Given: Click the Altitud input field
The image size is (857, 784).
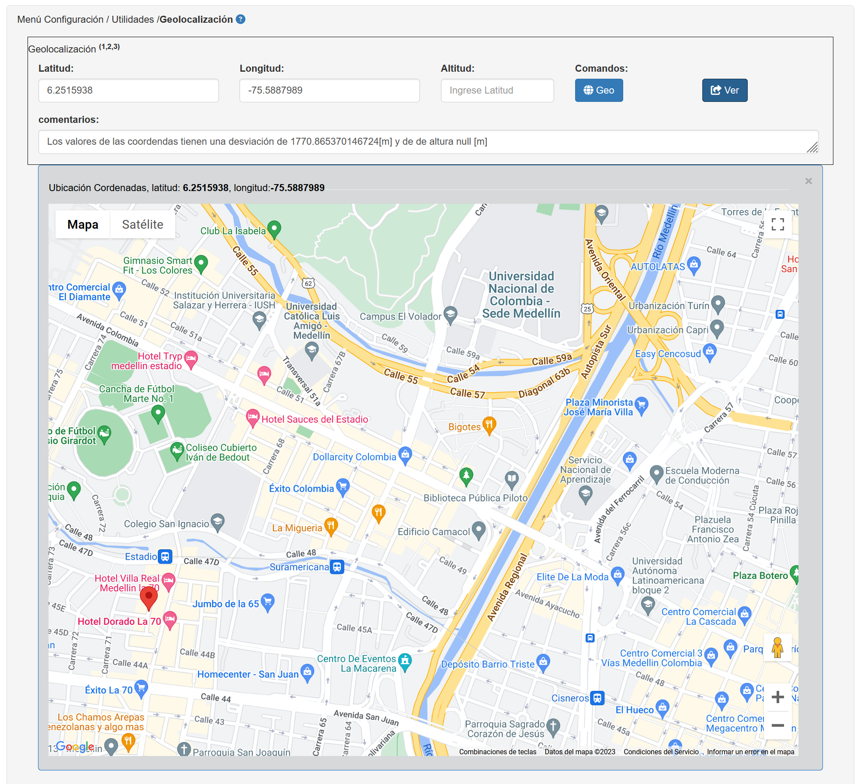Looking at the screenshot, I should (497, 91).
